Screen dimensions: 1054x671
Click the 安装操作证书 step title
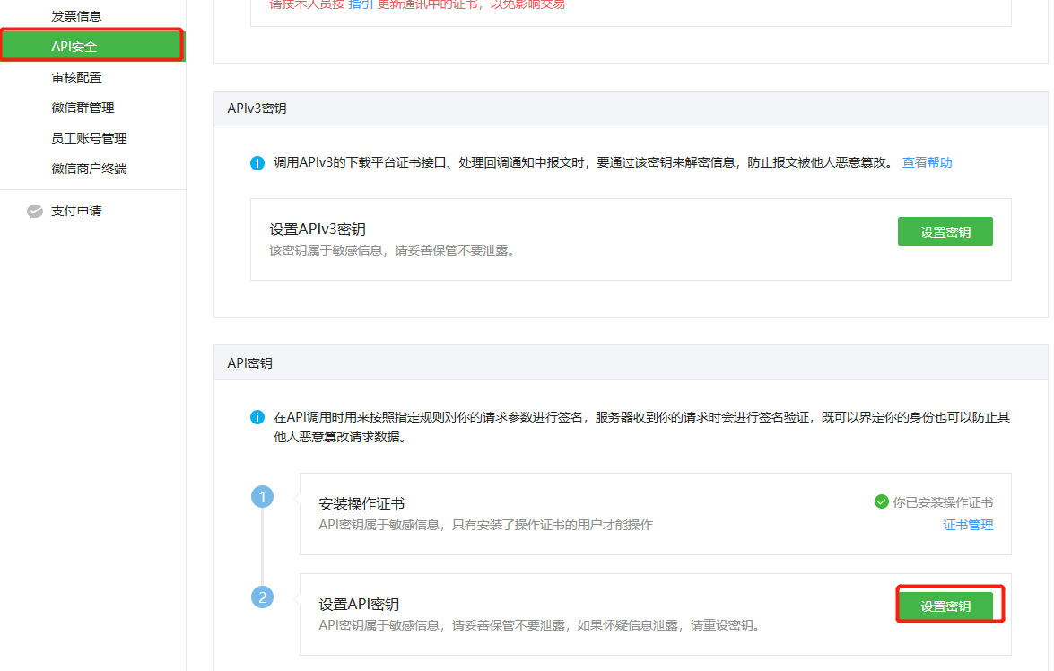point(361,503)
